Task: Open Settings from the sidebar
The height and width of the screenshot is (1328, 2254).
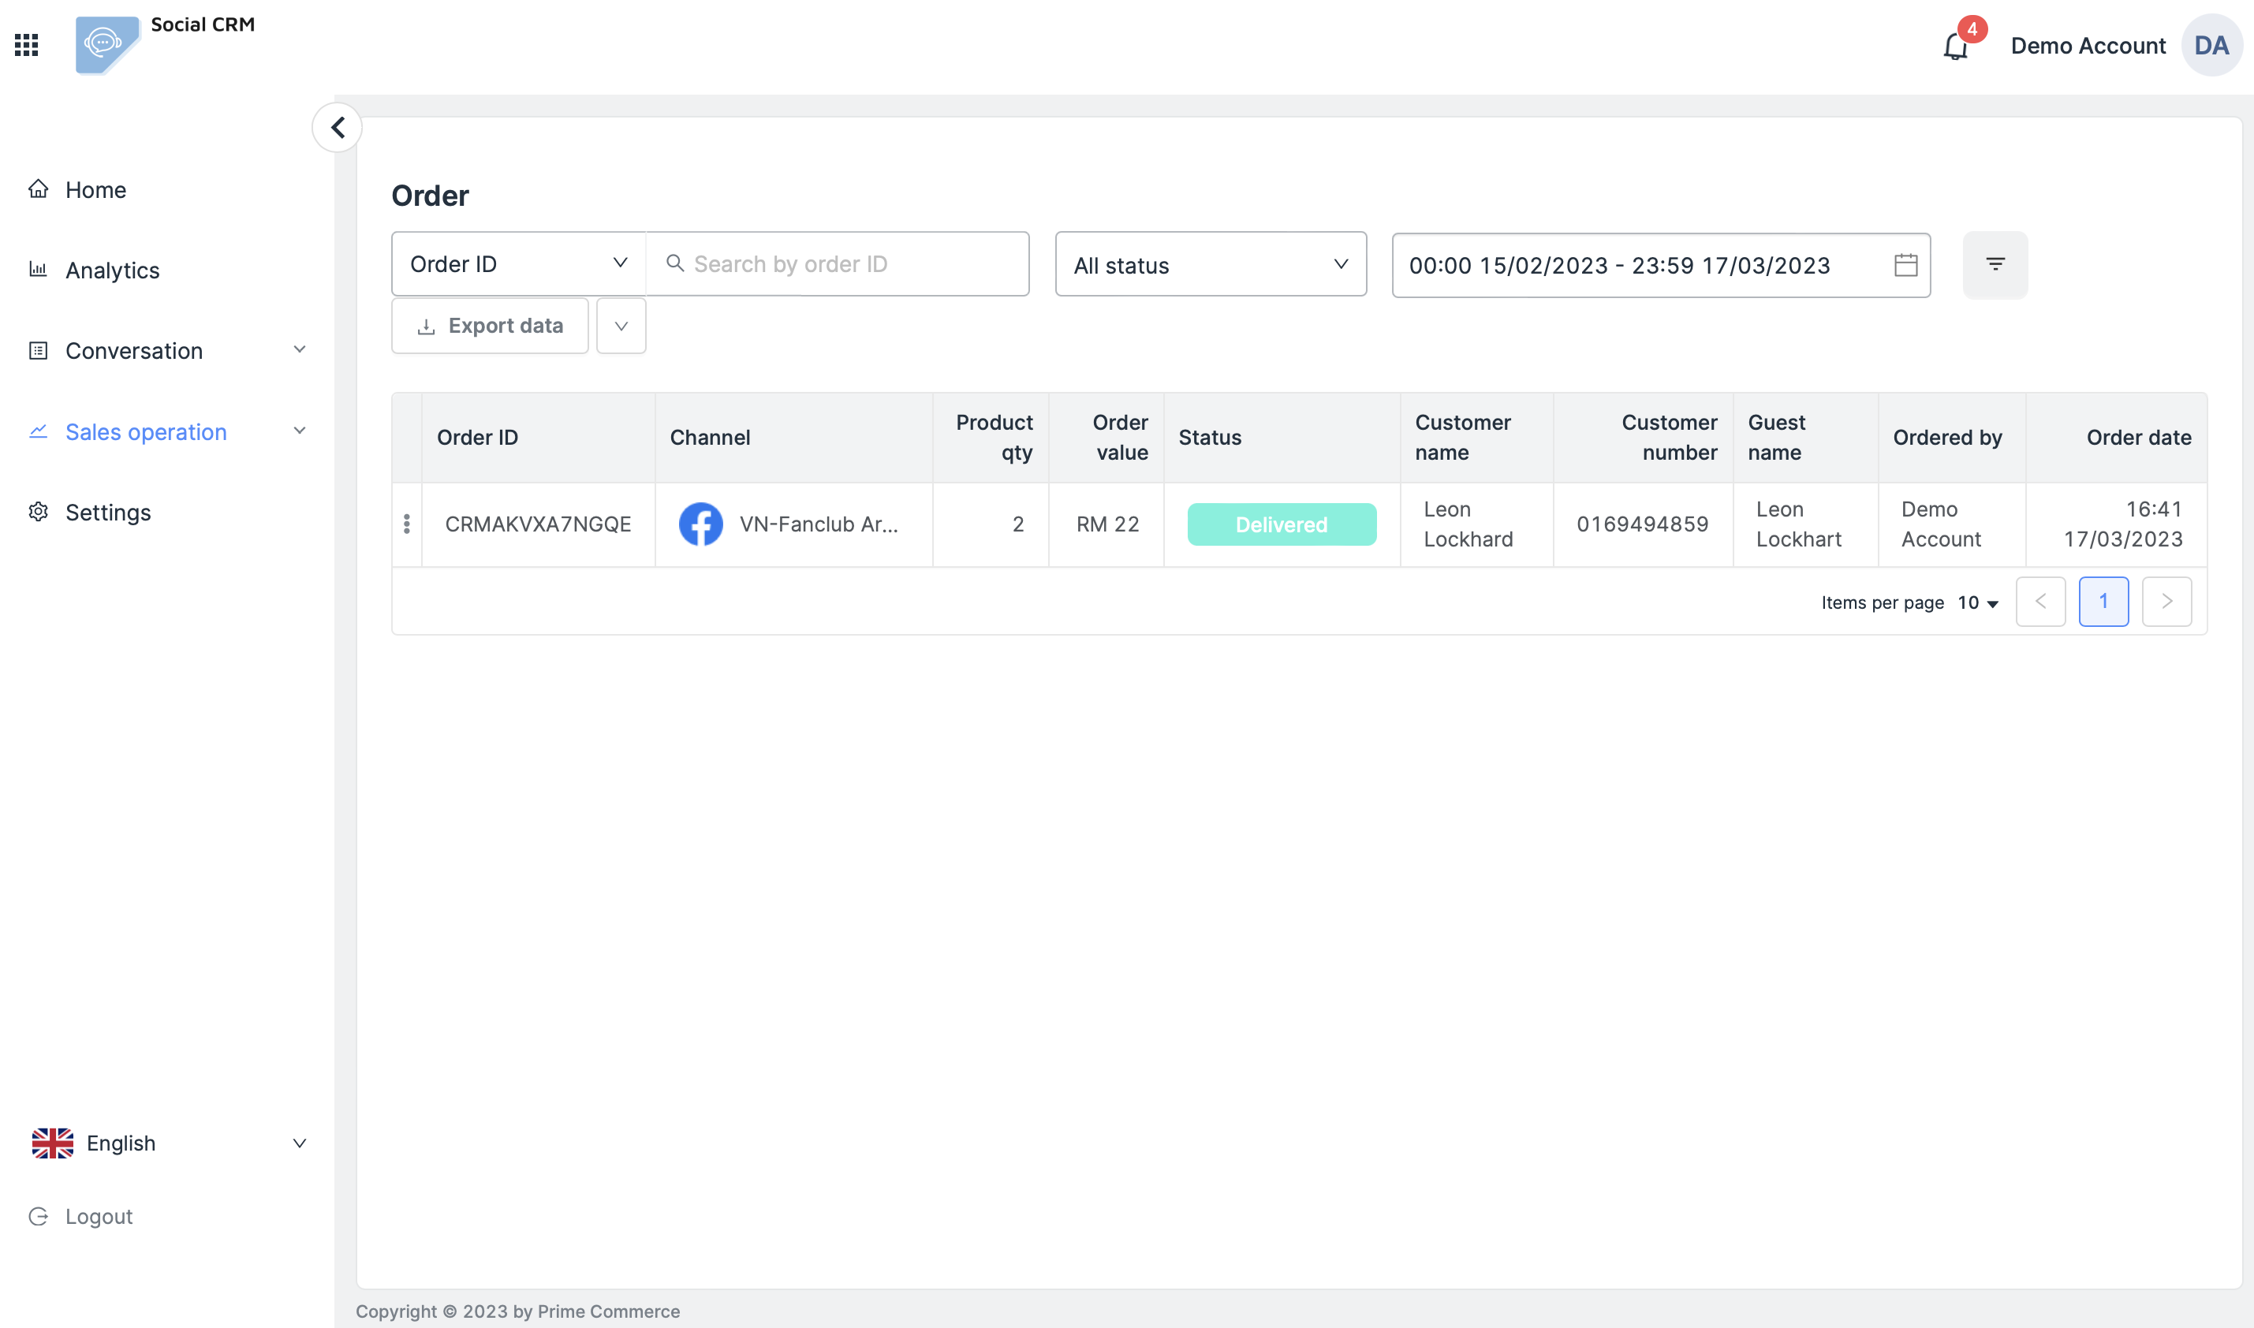Action: pyautogui.click(x=107, y=513)
